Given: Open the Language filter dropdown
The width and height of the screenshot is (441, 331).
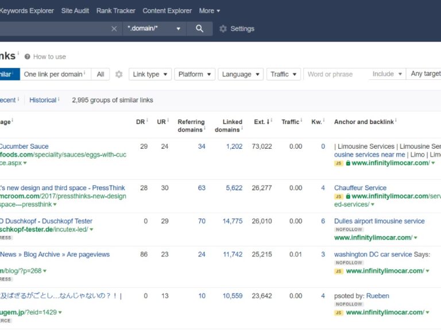Looking at the screenshot, I should 241,74.
